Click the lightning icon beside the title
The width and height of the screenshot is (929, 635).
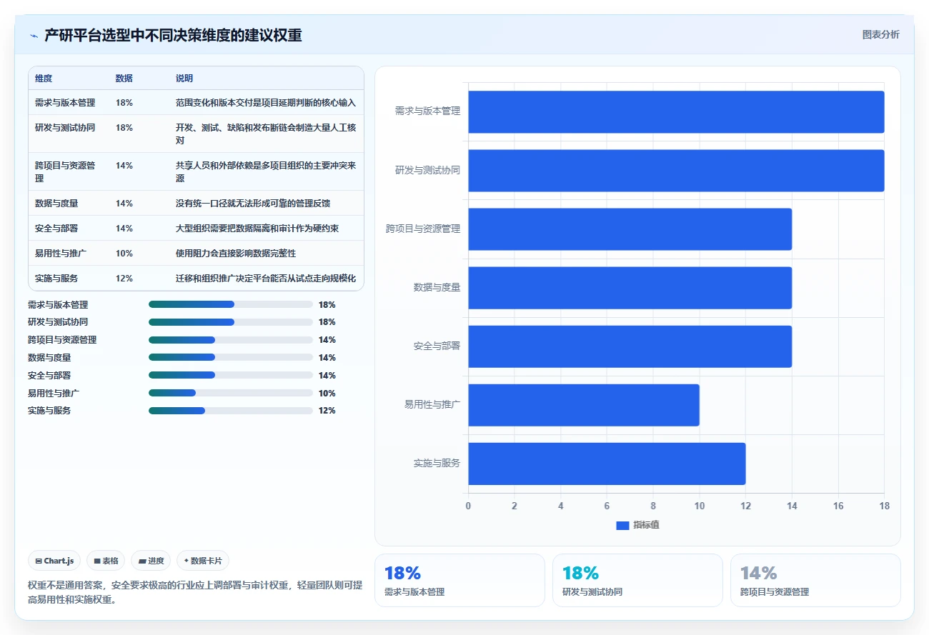[34, 35]
